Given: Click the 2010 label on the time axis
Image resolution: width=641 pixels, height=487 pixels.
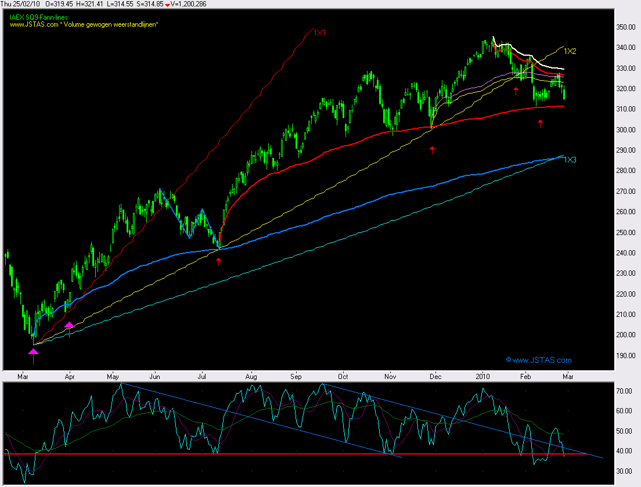Looking at the screenshot, I should (x=484, y=376).
